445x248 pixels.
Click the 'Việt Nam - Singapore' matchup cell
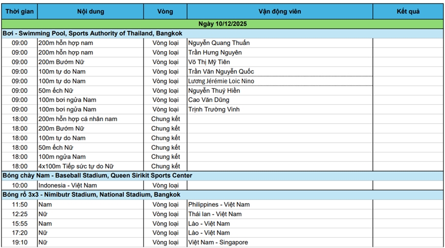click(x=218, y=242)
